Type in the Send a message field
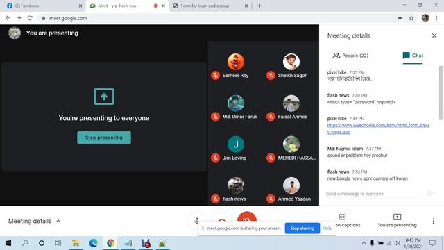 [373, 194]
